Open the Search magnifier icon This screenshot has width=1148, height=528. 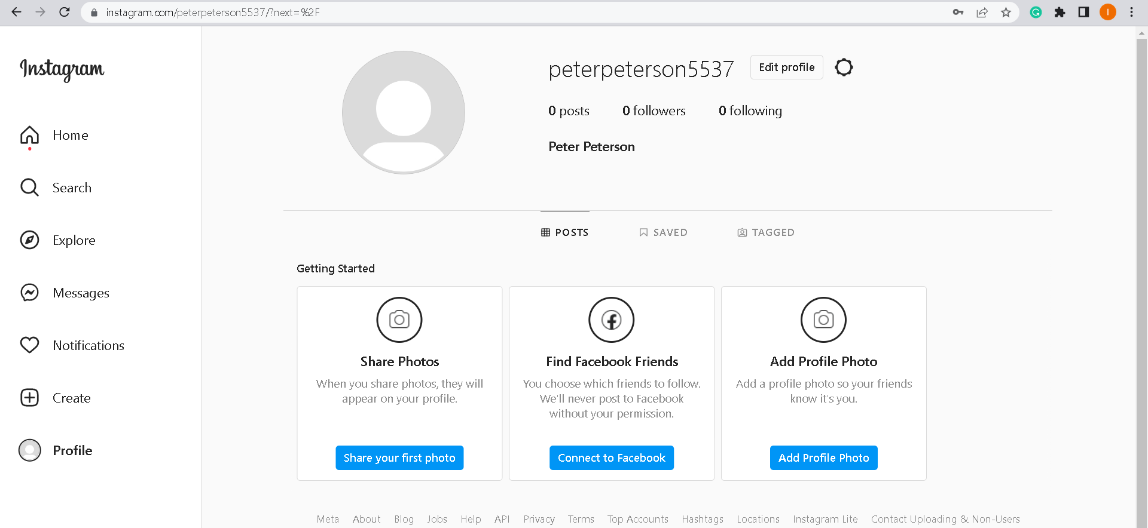coord(29,188)
